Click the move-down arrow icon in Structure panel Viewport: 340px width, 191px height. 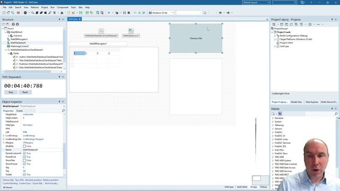click(18, 24)
